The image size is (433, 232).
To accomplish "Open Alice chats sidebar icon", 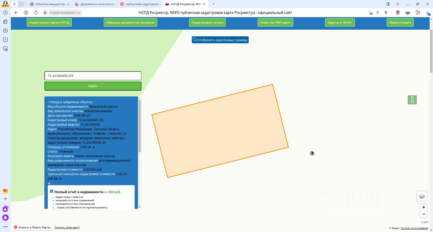I will tap(5, 209).
